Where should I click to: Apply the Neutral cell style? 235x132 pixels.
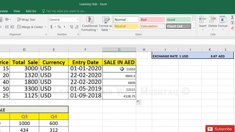pyautogui.click(x=126, y=26)
